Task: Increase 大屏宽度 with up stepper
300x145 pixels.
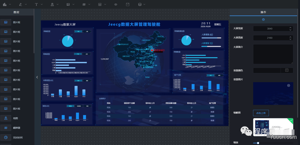Action: coord(290,27)
